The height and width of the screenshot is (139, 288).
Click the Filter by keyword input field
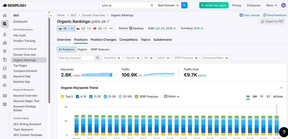click(76, 58)
